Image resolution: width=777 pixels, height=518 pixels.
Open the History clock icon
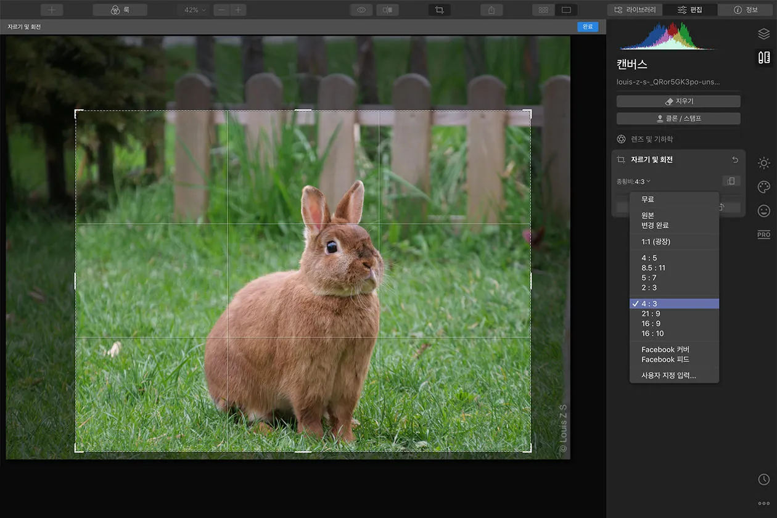point(763,479)
